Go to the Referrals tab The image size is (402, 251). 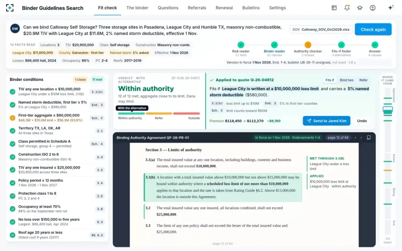(197, 8)
